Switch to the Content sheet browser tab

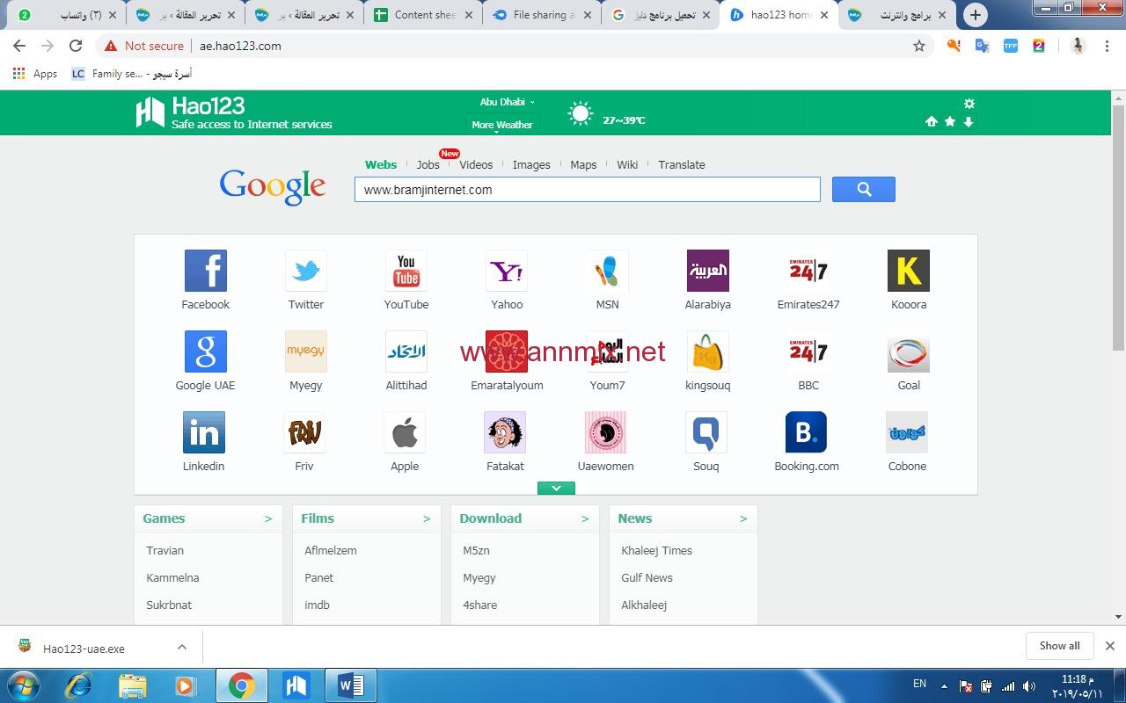click(x=424, y=15)
